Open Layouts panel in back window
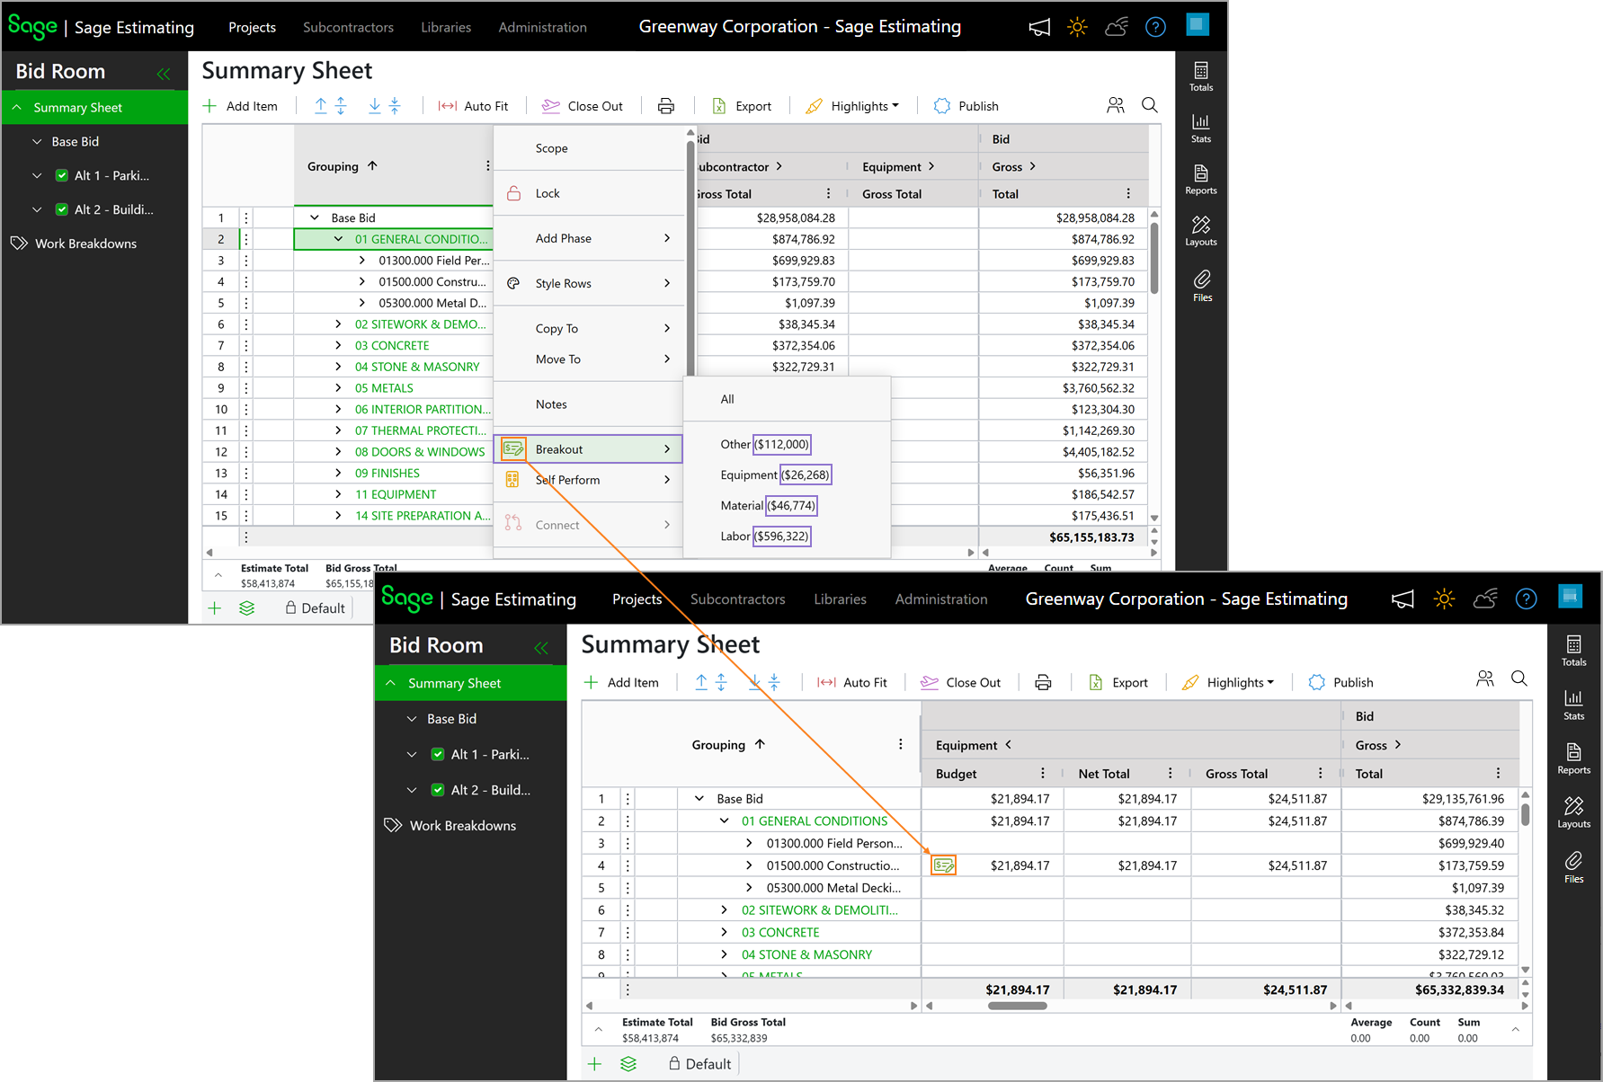 [x=1201, y=230]
